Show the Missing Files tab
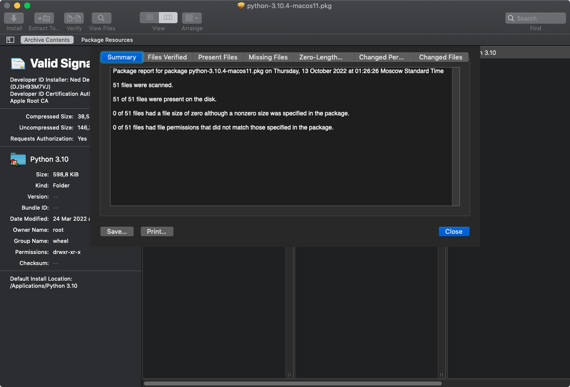Image resolution: width=570 pixels, height=387 pixels. pos(268,57)
